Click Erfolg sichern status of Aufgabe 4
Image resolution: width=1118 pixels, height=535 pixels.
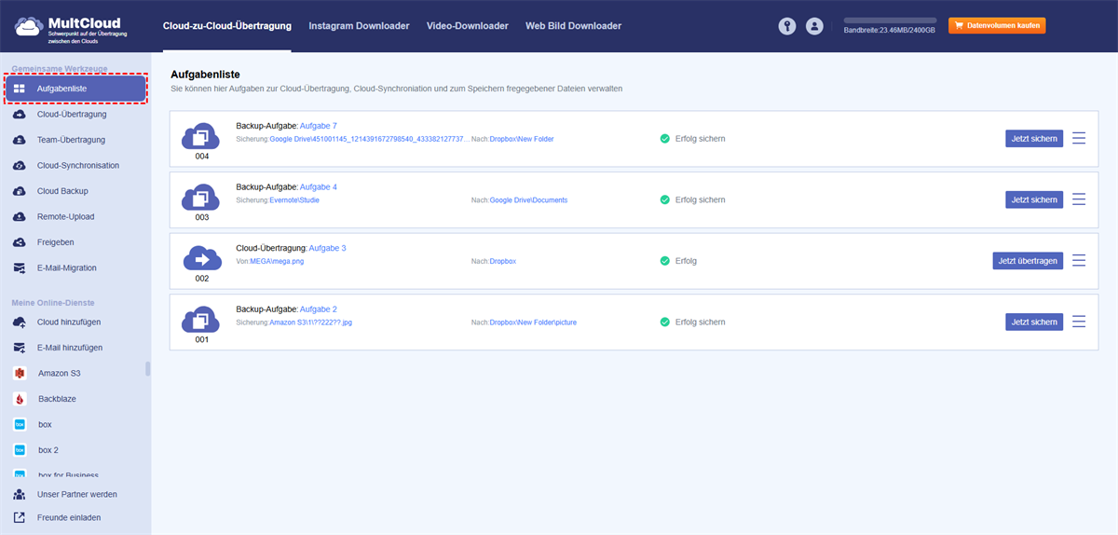(x=701, y=199)
